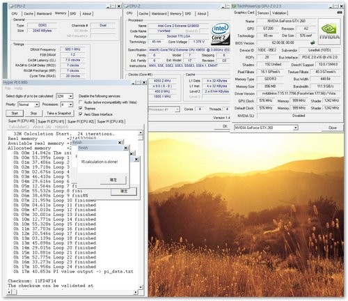Screen dimensions: 348x301
Task: Click the Start button in Hyper PI
Action: tap(15, 114)
